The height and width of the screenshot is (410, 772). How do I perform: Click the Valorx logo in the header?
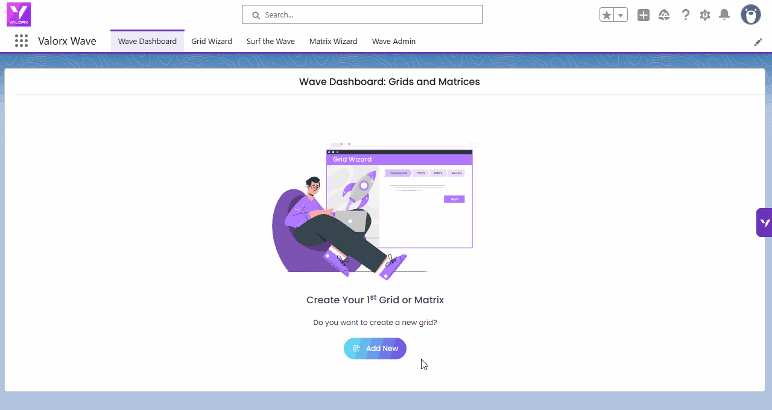(x=19, y=14)
